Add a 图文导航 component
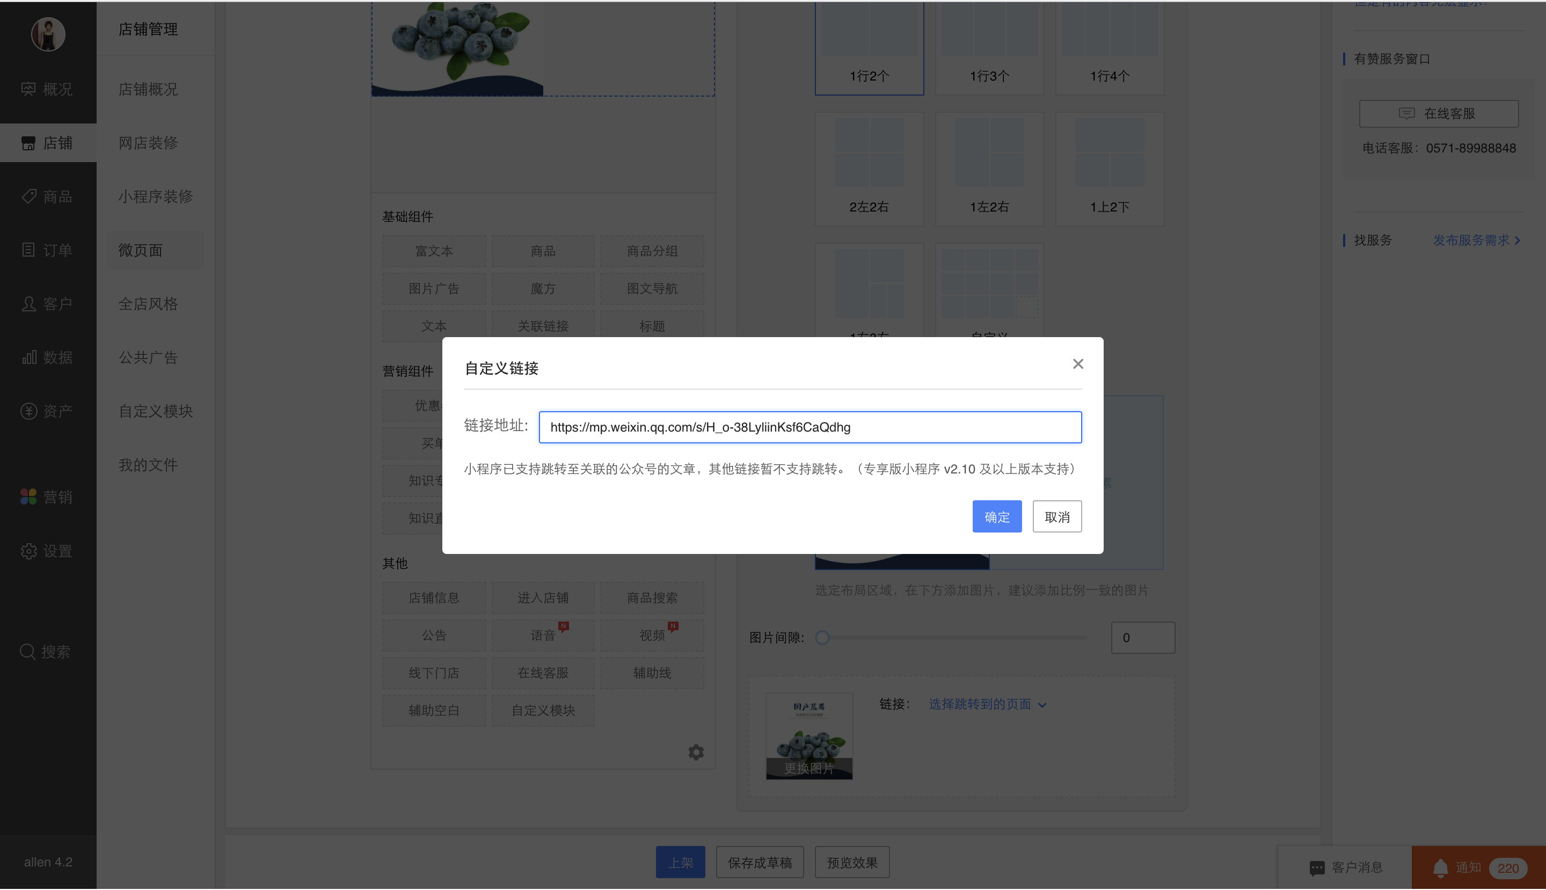 [652, 288]
